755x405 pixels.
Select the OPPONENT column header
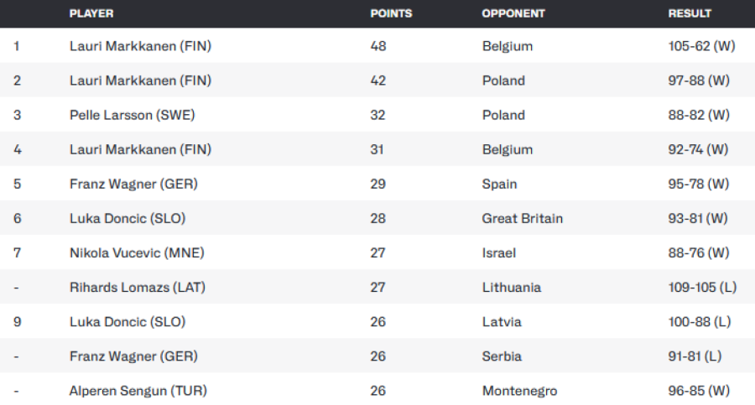pos(513,13)
